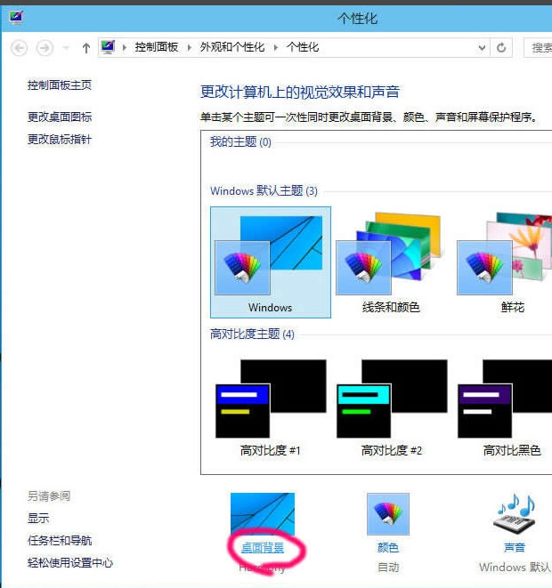Click the address bar monitor icon
Image resolution: width=552 pixels, height=588 pixels.
pos(108,47)
